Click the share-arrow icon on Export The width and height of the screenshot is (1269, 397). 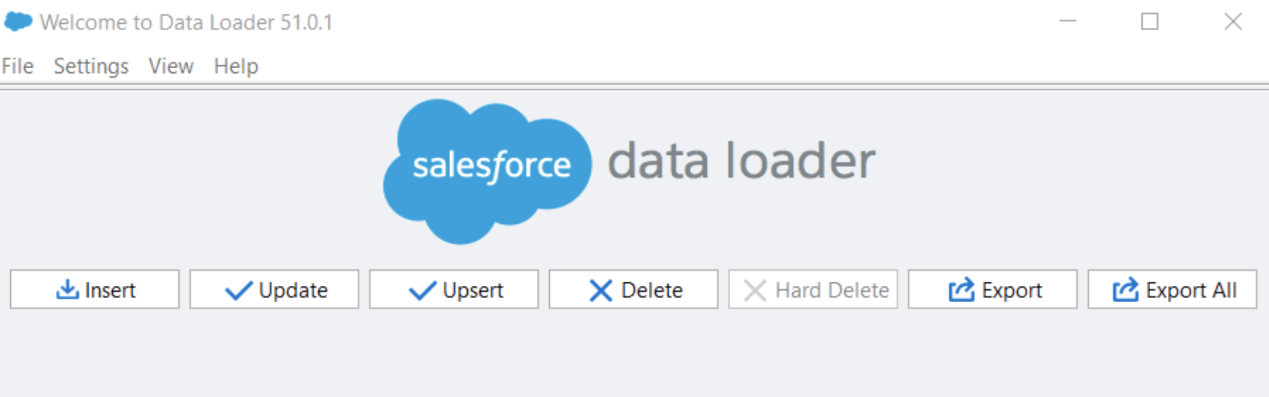click(x=961, y=290)
